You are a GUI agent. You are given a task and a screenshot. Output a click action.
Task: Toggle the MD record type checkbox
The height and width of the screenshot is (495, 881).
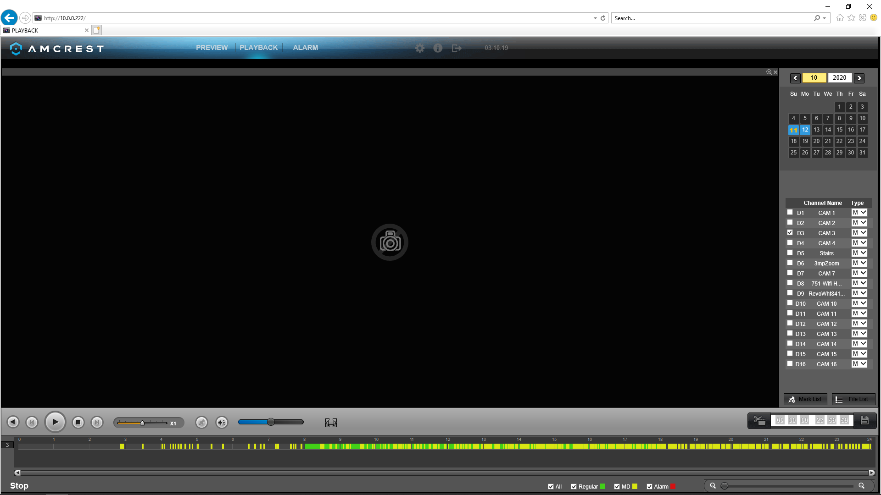pos(617,487)
